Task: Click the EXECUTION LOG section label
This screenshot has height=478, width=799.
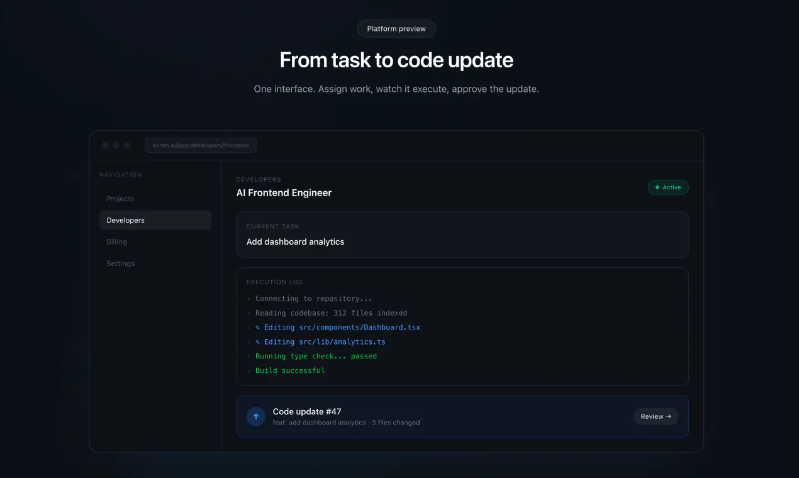Action: coord(274,282)
